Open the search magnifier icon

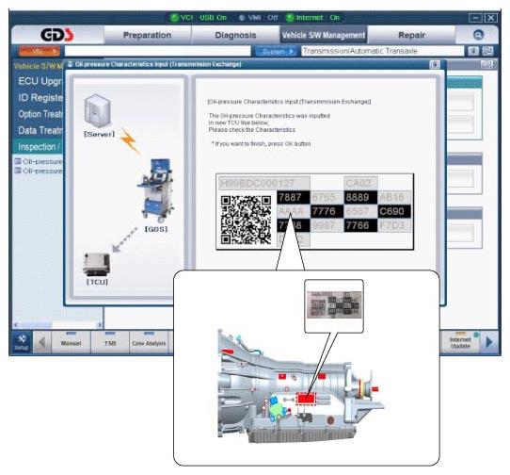click(478, 35)
